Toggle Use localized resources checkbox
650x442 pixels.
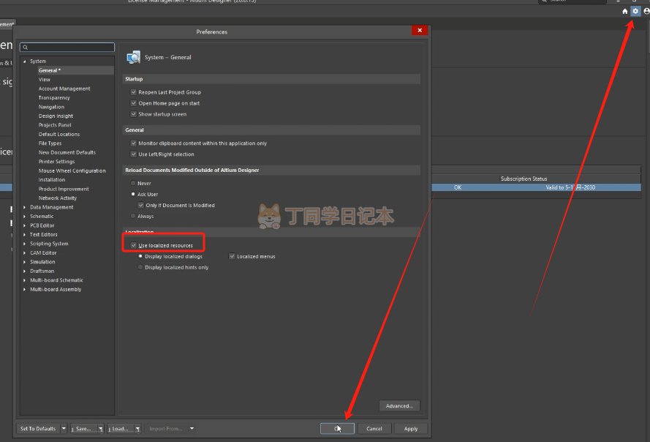pos(134,245)
